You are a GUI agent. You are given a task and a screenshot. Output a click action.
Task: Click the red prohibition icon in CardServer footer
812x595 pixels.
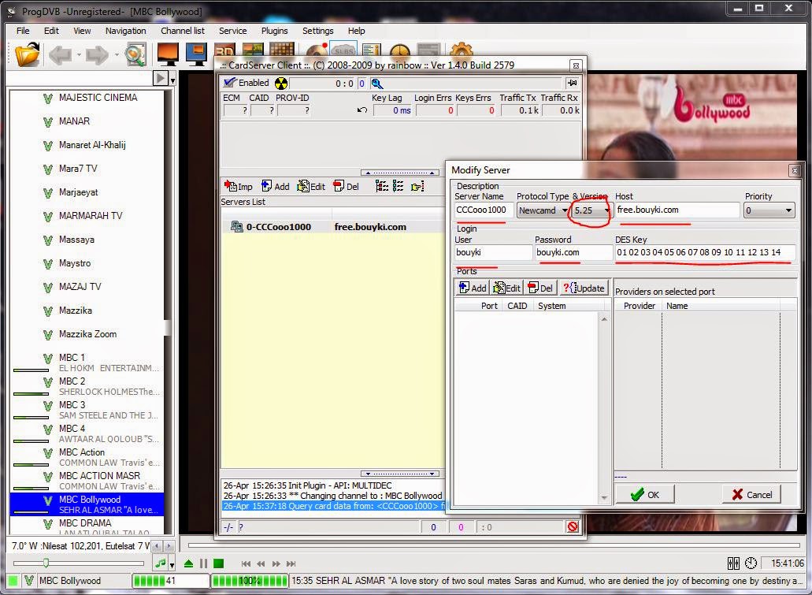pos(573,526)
